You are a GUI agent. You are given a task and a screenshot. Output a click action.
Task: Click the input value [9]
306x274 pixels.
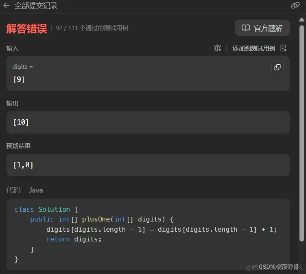(x=19, y=79)
